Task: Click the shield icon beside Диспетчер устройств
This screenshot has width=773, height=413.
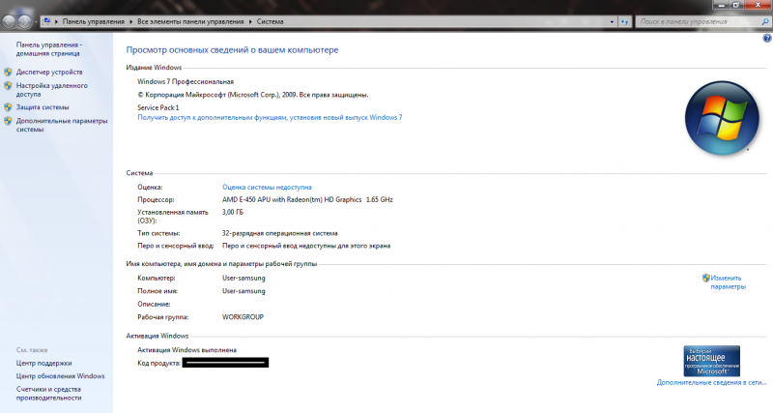Action: (x=8, y=73)
